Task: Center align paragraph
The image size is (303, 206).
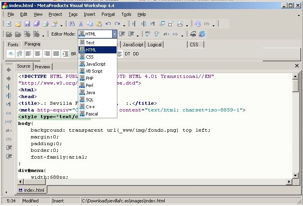Action: pyautogui.click(x=38, y=54)
